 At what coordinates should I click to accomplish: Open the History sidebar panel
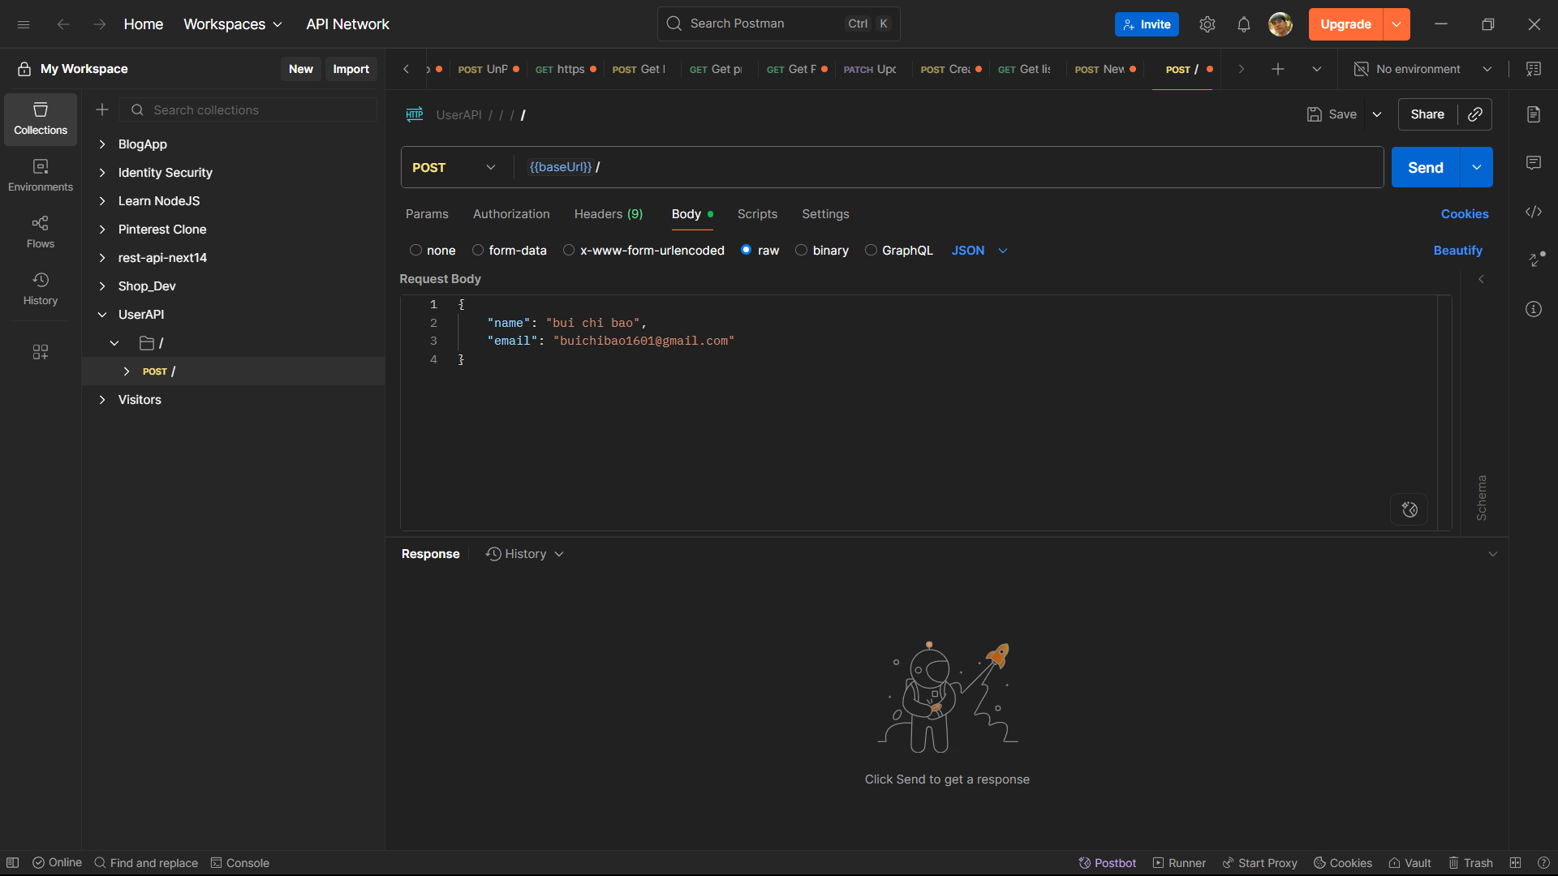(x=41, y=290)
